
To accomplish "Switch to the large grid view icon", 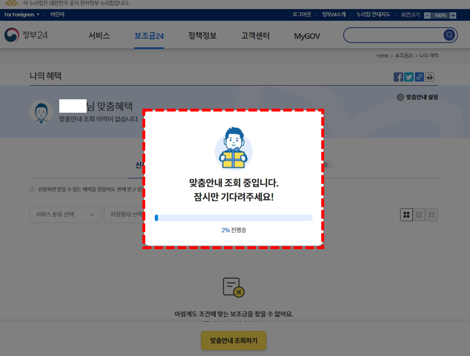I will 406,214.
